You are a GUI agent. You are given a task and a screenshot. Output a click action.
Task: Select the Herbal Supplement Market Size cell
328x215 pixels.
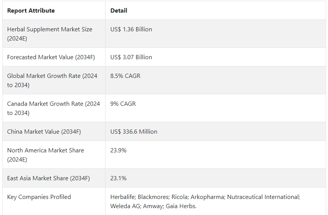(x=54, y=34)
